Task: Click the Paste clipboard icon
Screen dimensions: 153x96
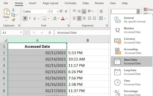Action: coord(7,11)
